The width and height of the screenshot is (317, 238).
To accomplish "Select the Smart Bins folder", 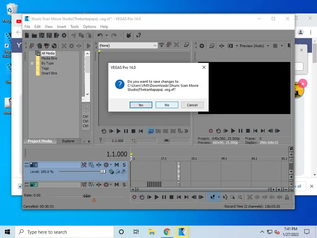I will pyautogui.click(x=49, y=73).
